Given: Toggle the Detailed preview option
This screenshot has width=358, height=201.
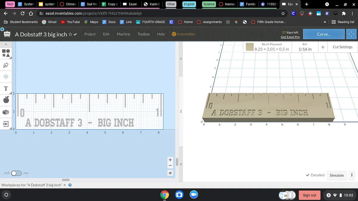Looking at the screenshot, I should 315,175.
